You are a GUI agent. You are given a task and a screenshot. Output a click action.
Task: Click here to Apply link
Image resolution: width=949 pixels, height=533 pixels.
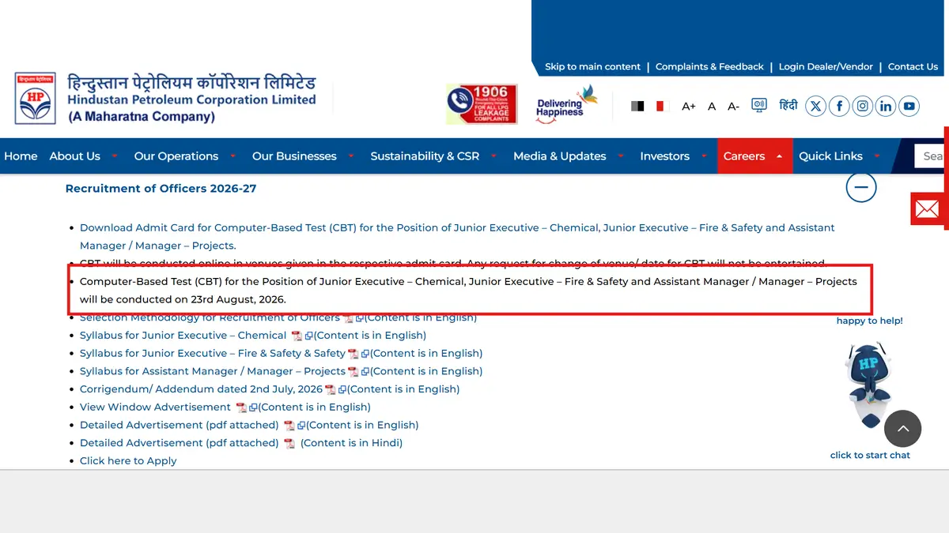point(128,461)
